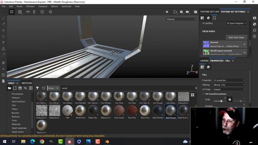Select the Paint brush tool
Image resolution: width=258 pixels, height=145 pixels.
point(3,18)
